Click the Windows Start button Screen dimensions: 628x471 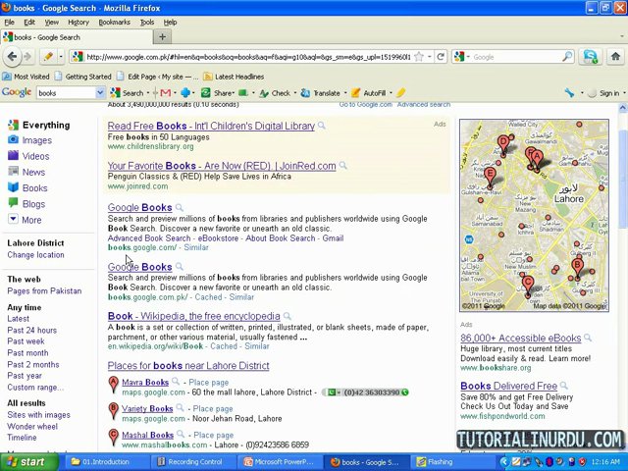tap(26, 461)
